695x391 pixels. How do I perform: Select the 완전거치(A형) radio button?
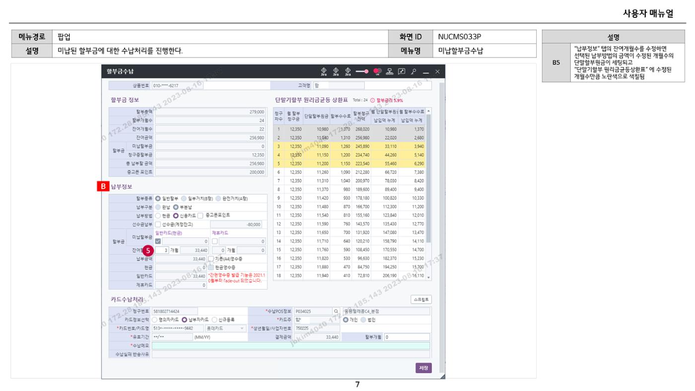218,198
